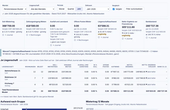
Task: Open Journal link in Ausfall und Leerstand card
Action: click(x=57, y=45)
